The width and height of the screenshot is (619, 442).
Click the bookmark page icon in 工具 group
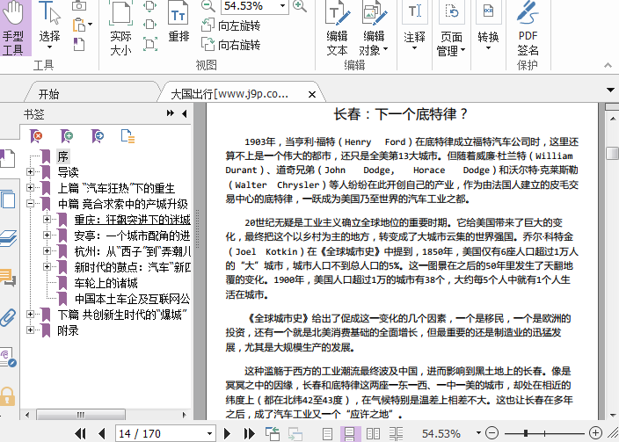[x=79, y=44]
